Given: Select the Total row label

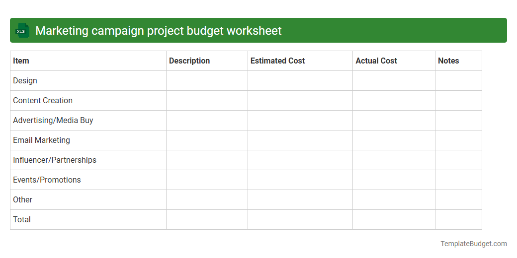Looking at the screenshot, I should point(22,219).
